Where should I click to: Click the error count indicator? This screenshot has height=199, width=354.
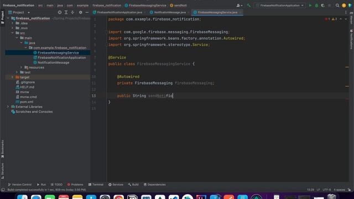click(x=327, y=19)
